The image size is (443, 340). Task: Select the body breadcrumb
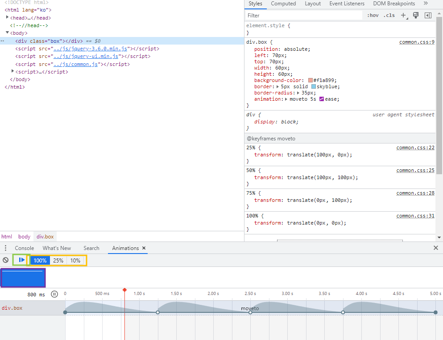click(24, 237)
